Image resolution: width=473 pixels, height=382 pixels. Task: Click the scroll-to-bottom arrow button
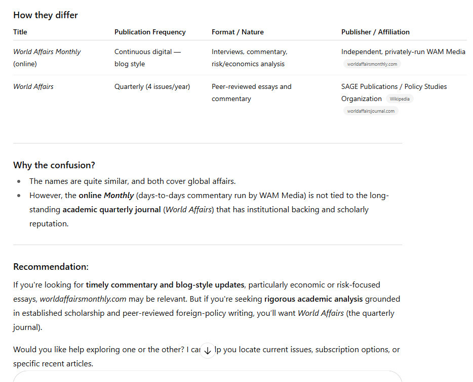pos(207,350)
